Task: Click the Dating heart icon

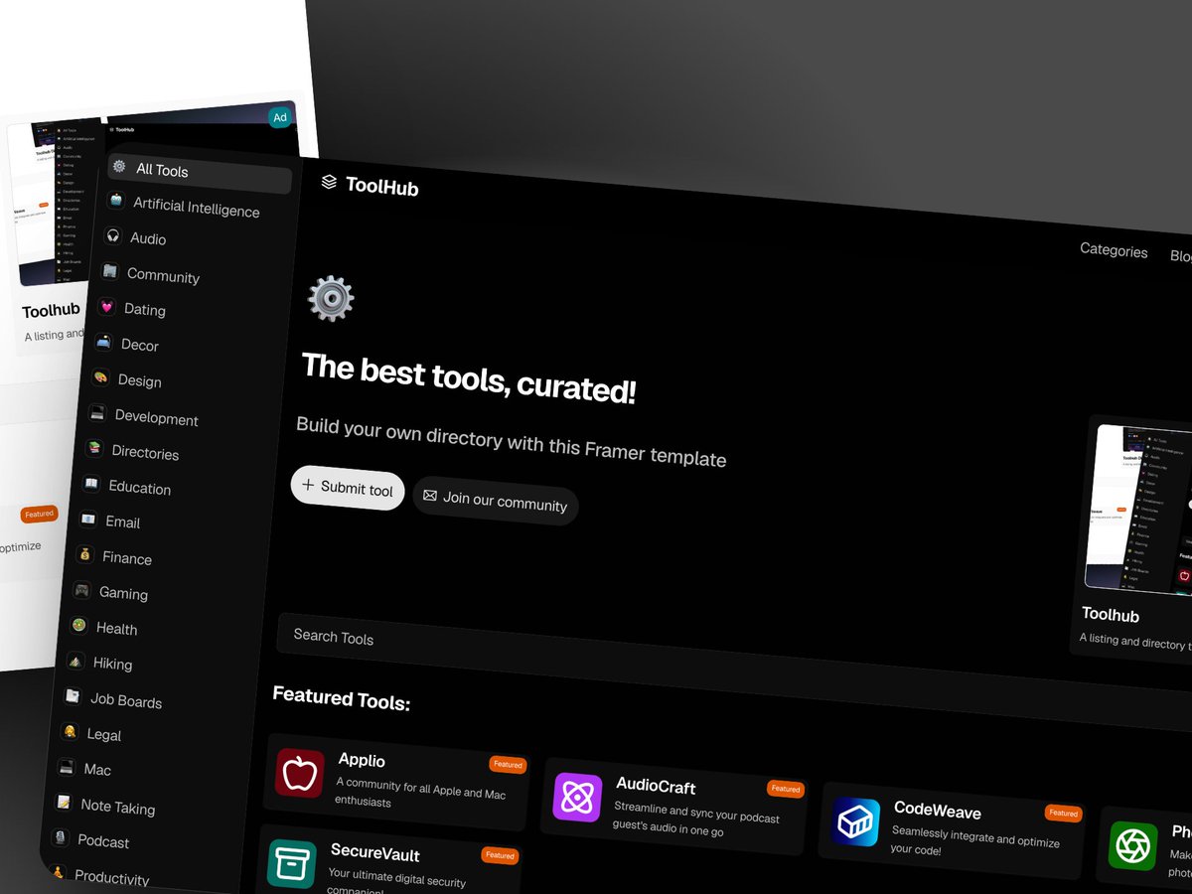Action: pos(106,307)
